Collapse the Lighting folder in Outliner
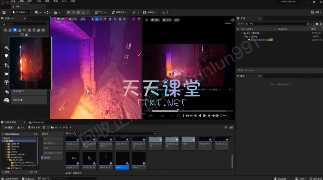The width and height of the screenshot is (323, 180). 244,36
